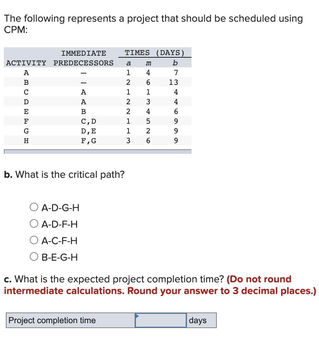Click the horizontal scrollbar below the table
319x364 pixels.
click(x=97, y=151)
